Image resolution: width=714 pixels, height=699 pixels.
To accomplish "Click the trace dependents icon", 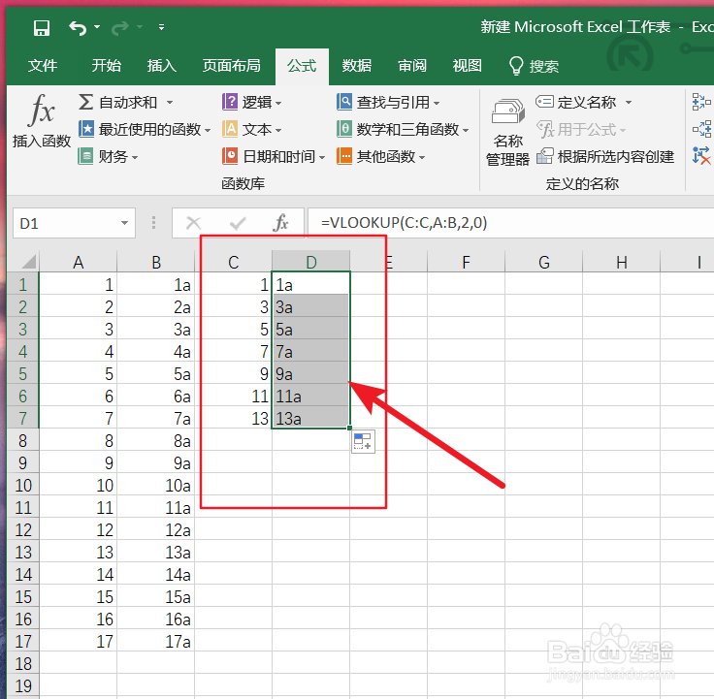I will (x=701, y=129).
